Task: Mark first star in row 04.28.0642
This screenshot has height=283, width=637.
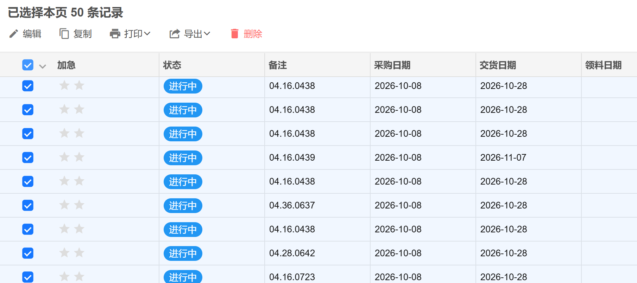Action: point(64,253)
